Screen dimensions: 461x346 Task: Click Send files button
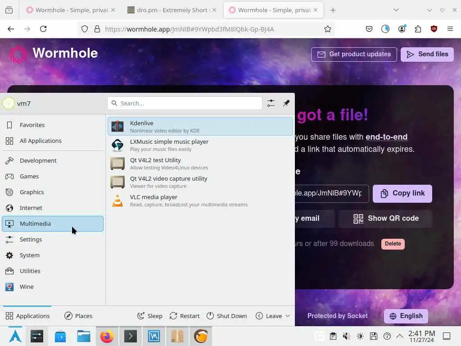point(427,55)
